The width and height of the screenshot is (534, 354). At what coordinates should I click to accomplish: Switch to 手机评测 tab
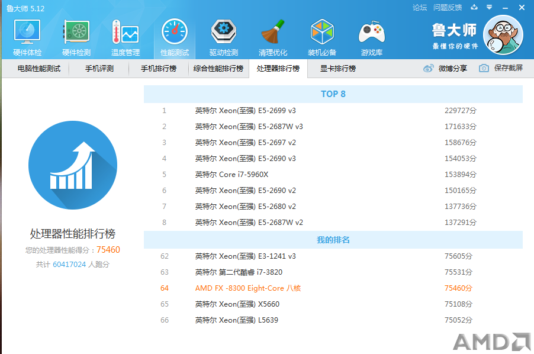click(x=99, y=69)
